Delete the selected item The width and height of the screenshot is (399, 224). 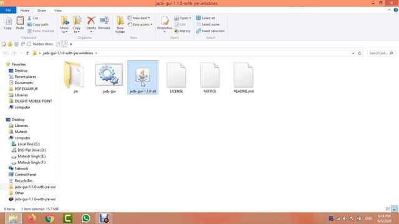click(x=91, y=25)
